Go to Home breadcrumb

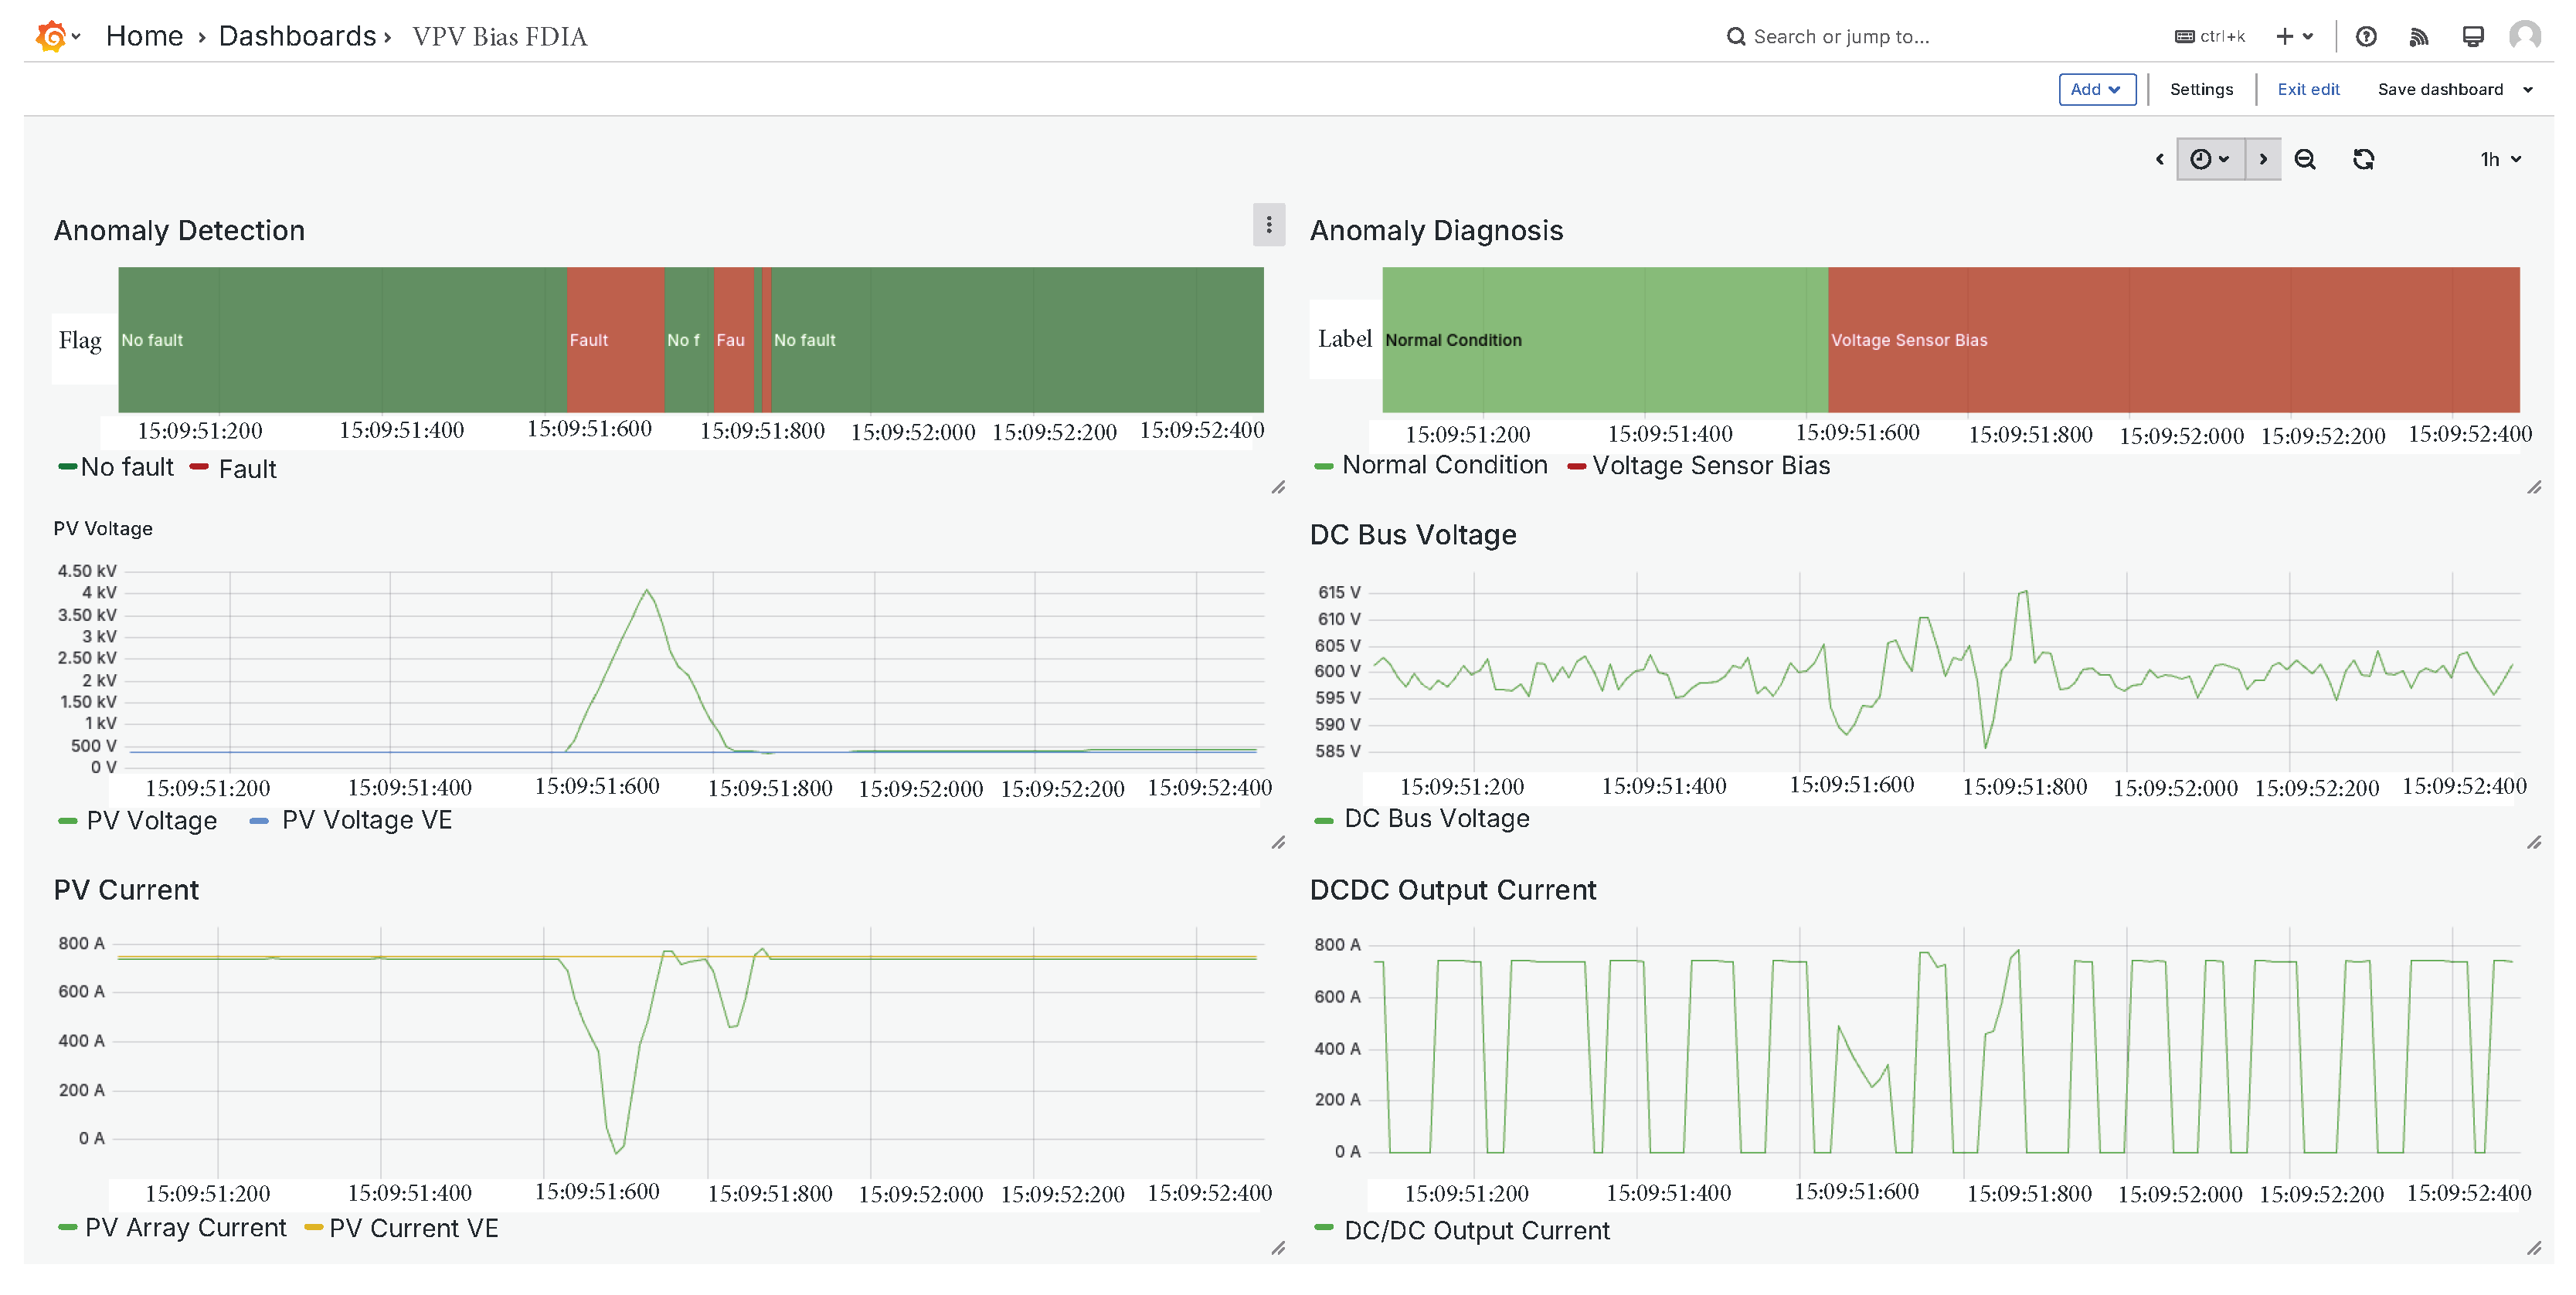coord(144,36)
